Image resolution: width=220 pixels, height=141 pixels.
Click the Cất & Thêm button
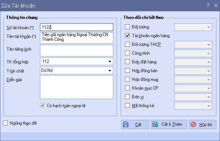(169, 124)
